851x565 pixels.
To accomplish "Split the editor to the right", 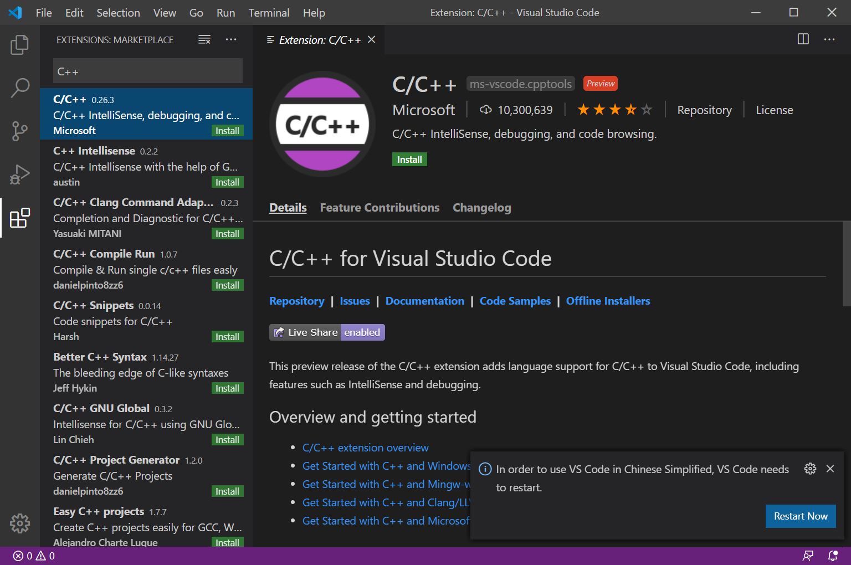I will (803, 39).
